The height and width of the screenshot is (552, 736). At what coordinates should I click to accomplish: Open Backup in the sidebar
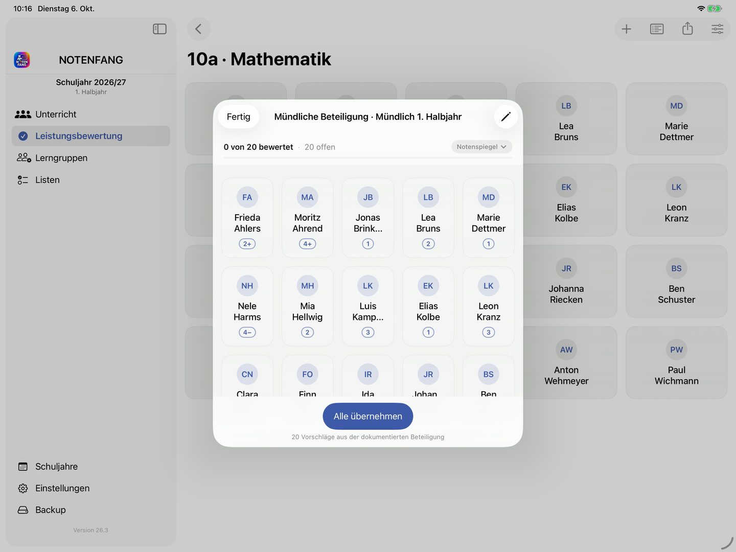click(x=91, y=510)
